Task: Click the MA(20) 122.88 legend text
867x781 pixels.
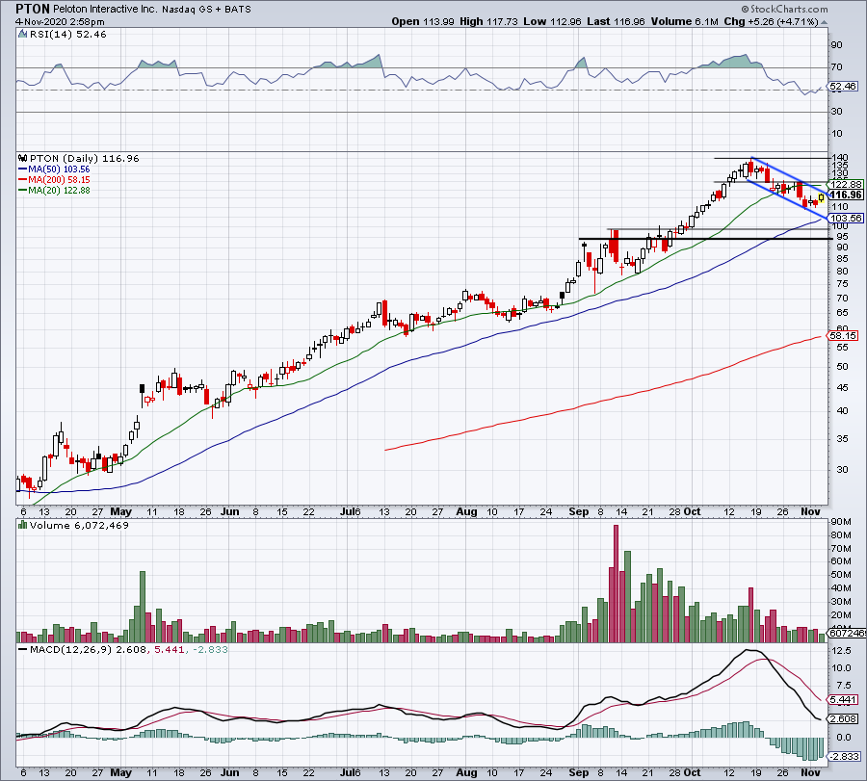Action: click(x=59, y=190)
